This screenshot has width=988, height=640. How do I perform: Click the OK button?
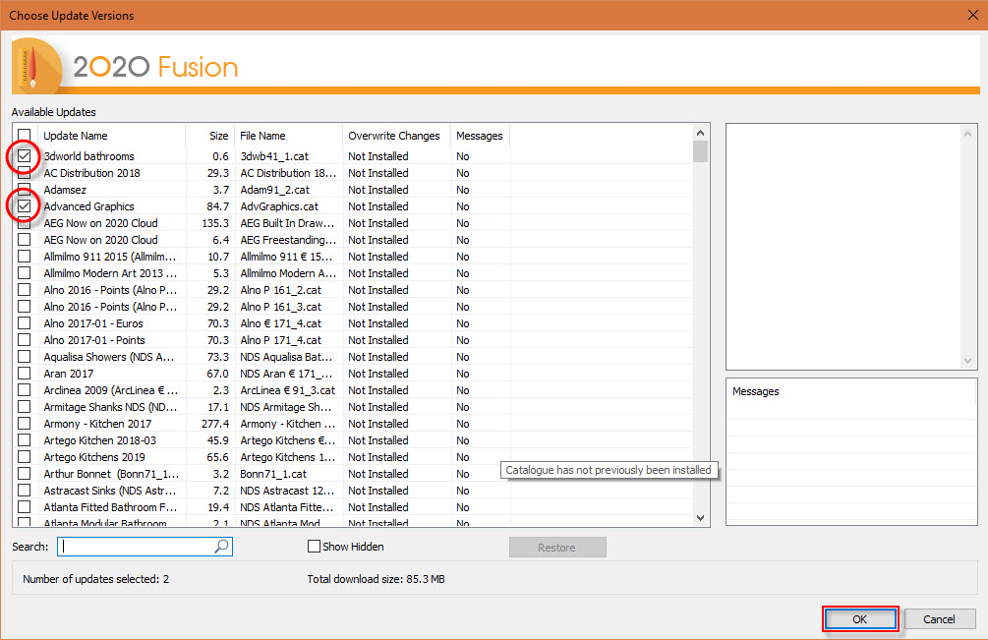coord(859,618)
